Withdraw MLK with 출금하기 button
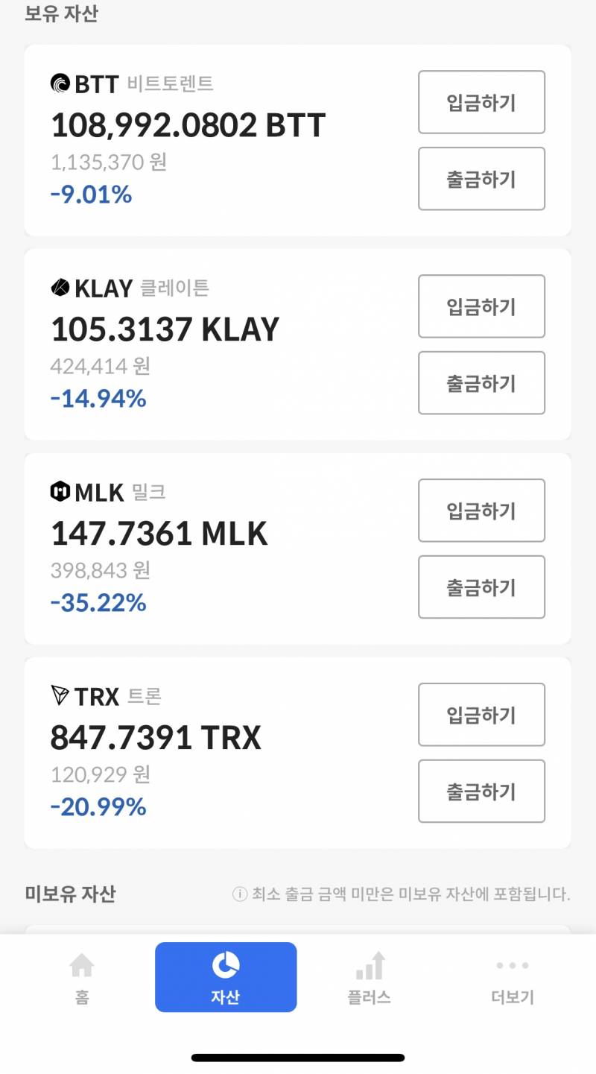This screenshot has height=1074, width=596. pyautogui.click(x=481, y=587)
